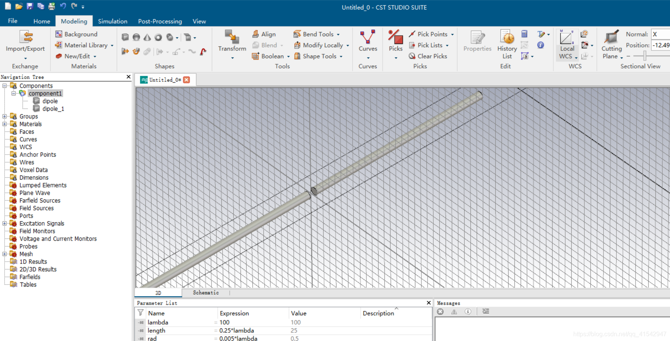Clear messages with the error filter icon

(441, 312)
